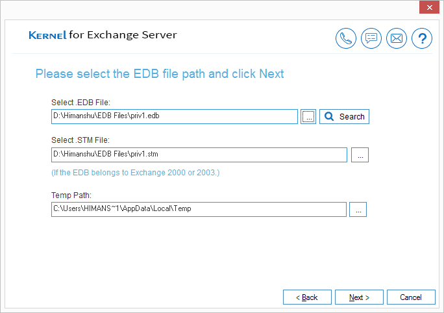Click inside the Temp Path field
This screenshot has height=313, width=444.
coord(199,209)
